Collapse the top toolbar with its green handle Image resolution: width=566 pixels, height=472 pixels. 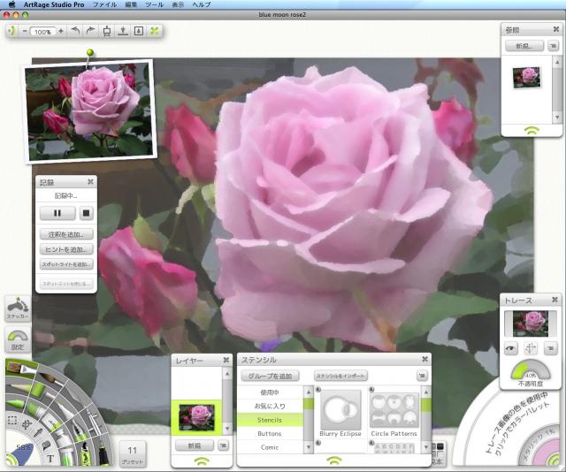[x=11, y=31]
